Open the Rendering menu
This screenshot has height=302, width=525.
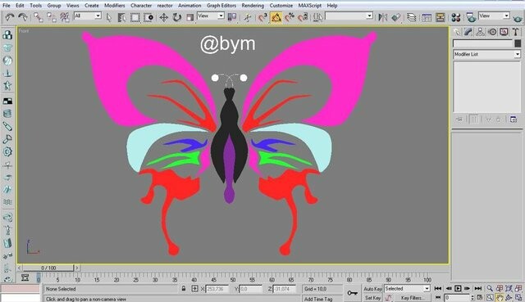click(253, 6)
